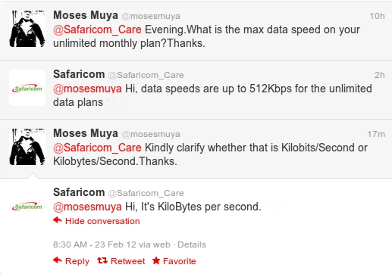Open the 2h timestamp on Safaricom tweet
The height and width of the screenshot is (274, 392).
[380, 75]
